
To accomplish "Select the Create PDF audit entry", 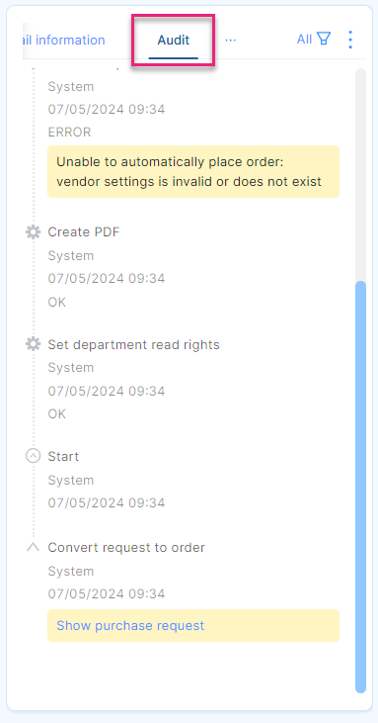I will tap(84, 231).
